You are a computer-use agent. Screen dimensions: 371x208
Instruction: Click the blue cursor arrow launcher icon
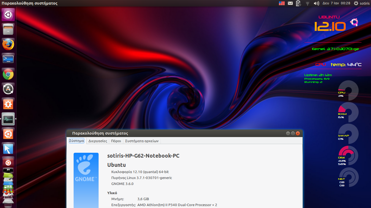[8, 149]
